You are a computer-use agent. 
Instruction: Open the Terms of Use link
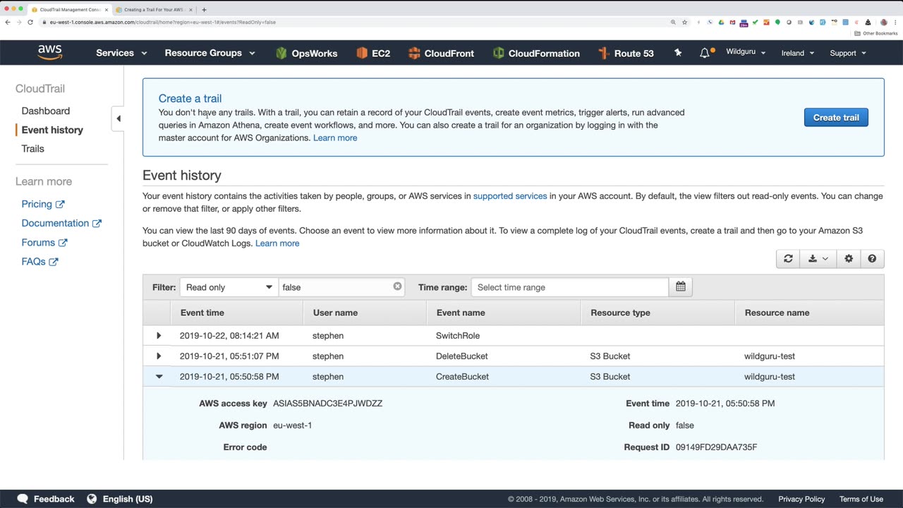861,499
